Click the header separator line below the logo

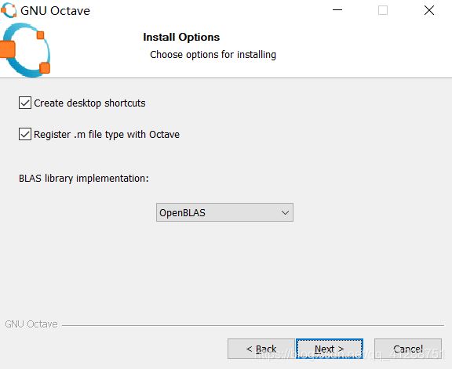[x=226, y=78]
